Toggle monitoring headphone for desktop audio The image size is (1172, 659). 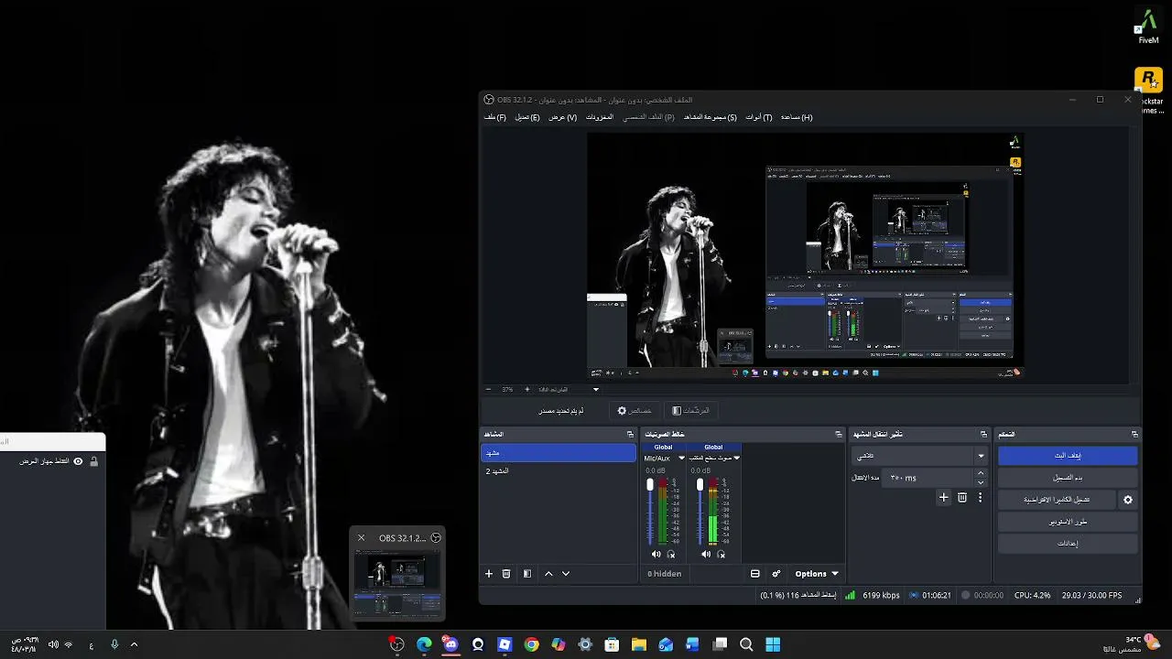(x=722, y=554)
